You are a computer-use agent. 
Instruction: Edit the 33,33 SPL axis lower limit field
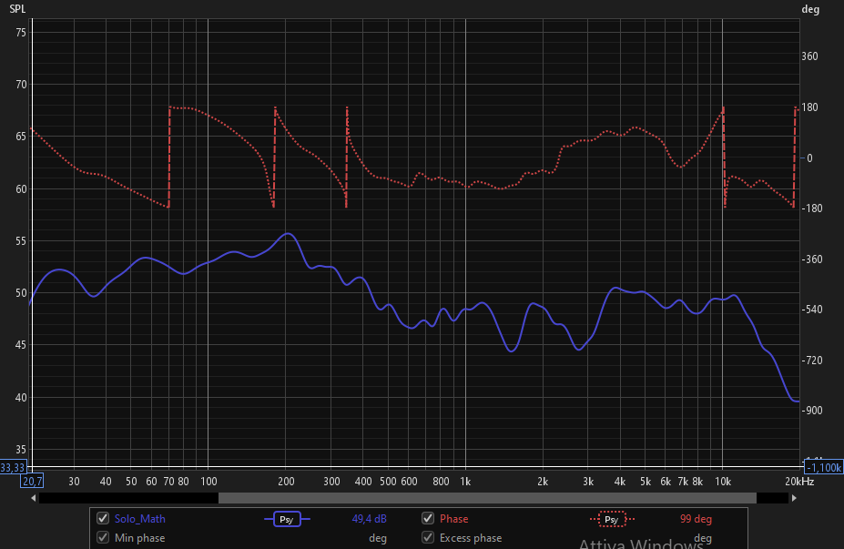(x=13, y=467)
